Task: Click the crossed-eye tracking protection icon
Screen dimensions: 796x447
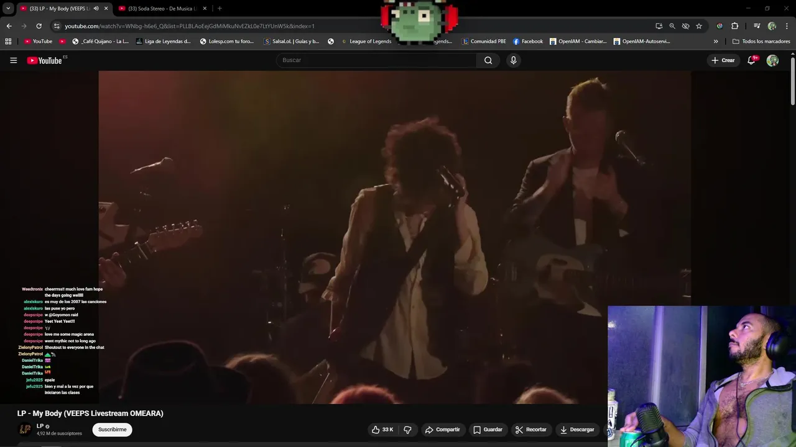Action: click(685, 26)
